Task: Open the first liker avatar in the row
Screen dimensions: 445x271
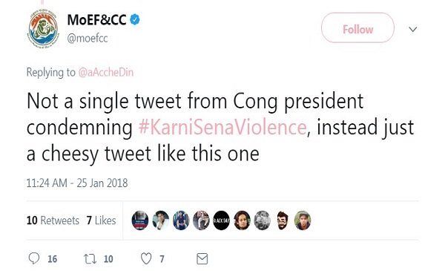Action: [x=140, y=221]
